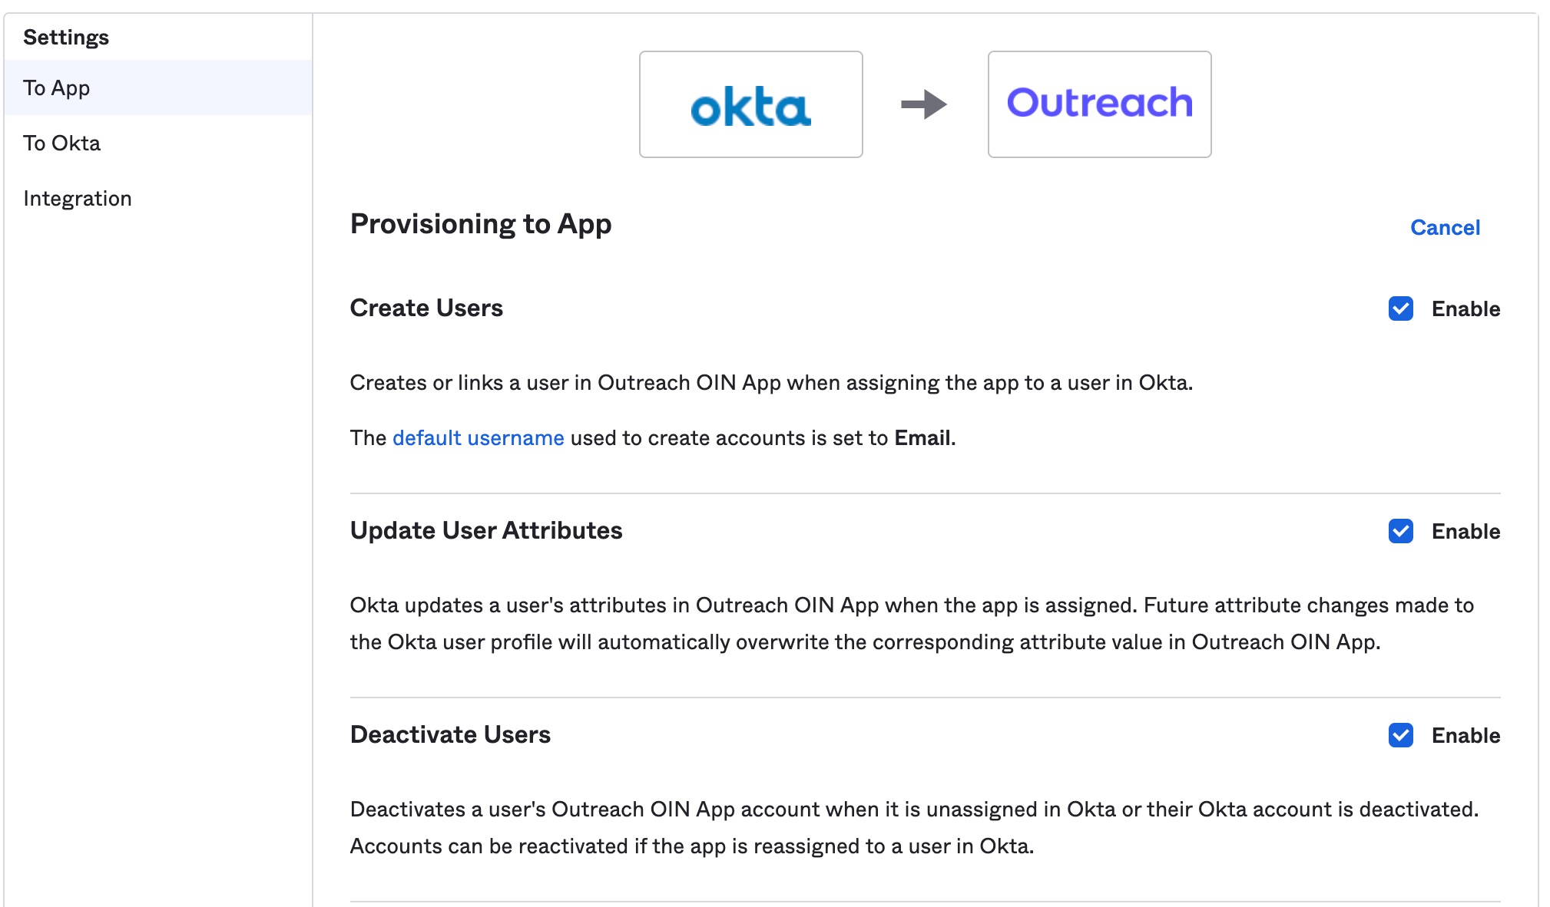Click the Enable label beside Create Users
Viewport: 1550px width, 907px height.
point(1466,308)
